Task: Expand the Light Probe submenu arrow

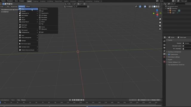Action: 37,38
